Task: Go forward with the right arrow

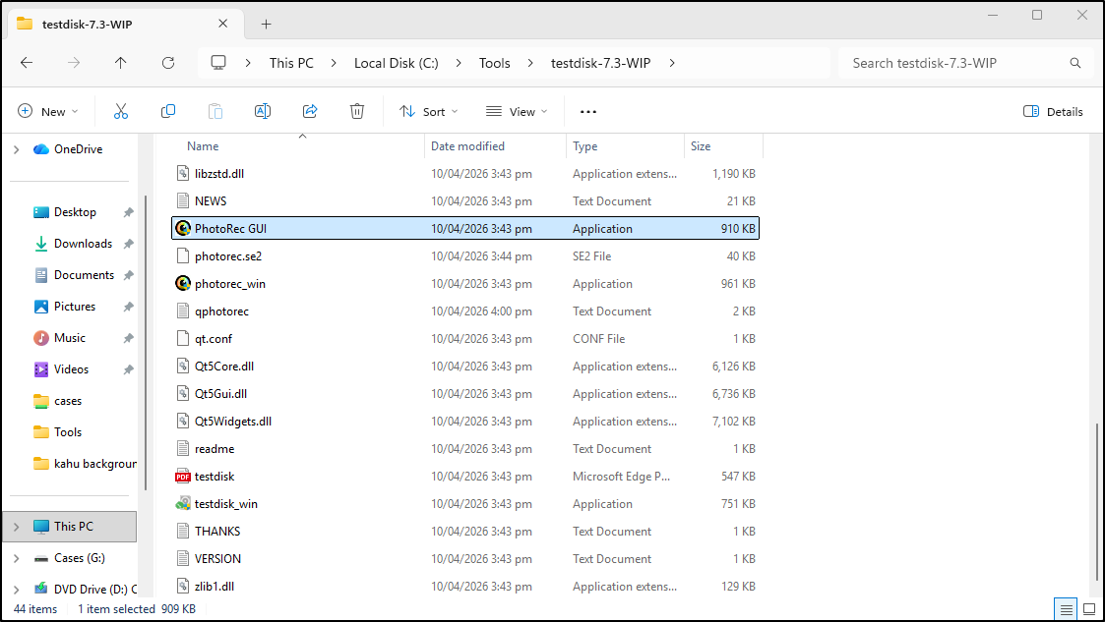Action: [74, 63]
